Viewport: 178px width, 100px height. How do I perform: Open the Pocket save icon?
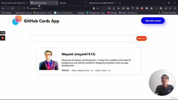tap(109, 8)
